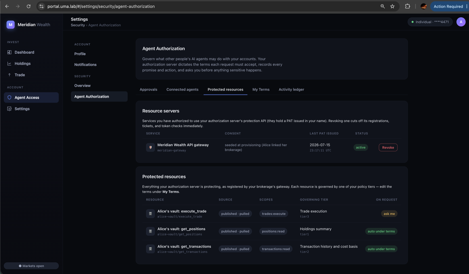
Task: Click the bold 'My Terms' text in description
Action: pos(171,192)
